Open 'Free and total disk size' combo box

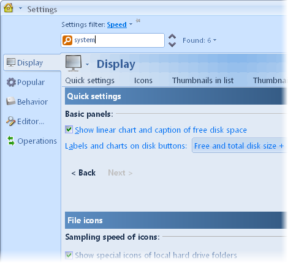coord(240,146)
